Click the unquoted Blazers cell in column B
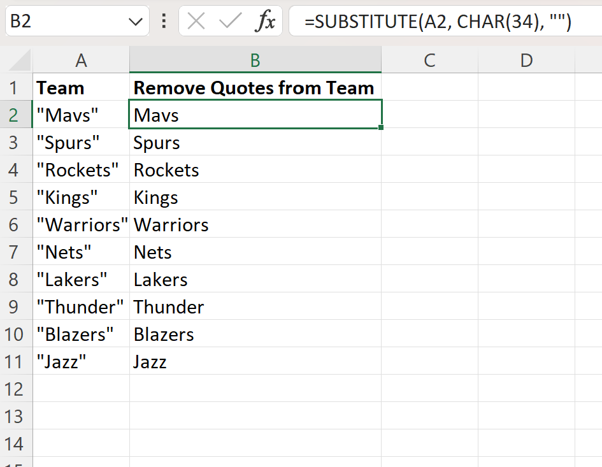The width and height of the screenshot is (602, 467). [x=255, y=334]
